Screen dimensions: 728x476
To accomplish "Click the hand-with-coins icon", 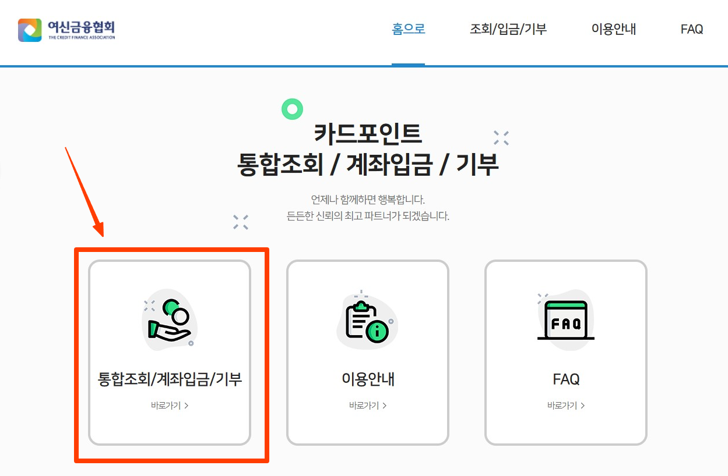I will coord(169,321).
